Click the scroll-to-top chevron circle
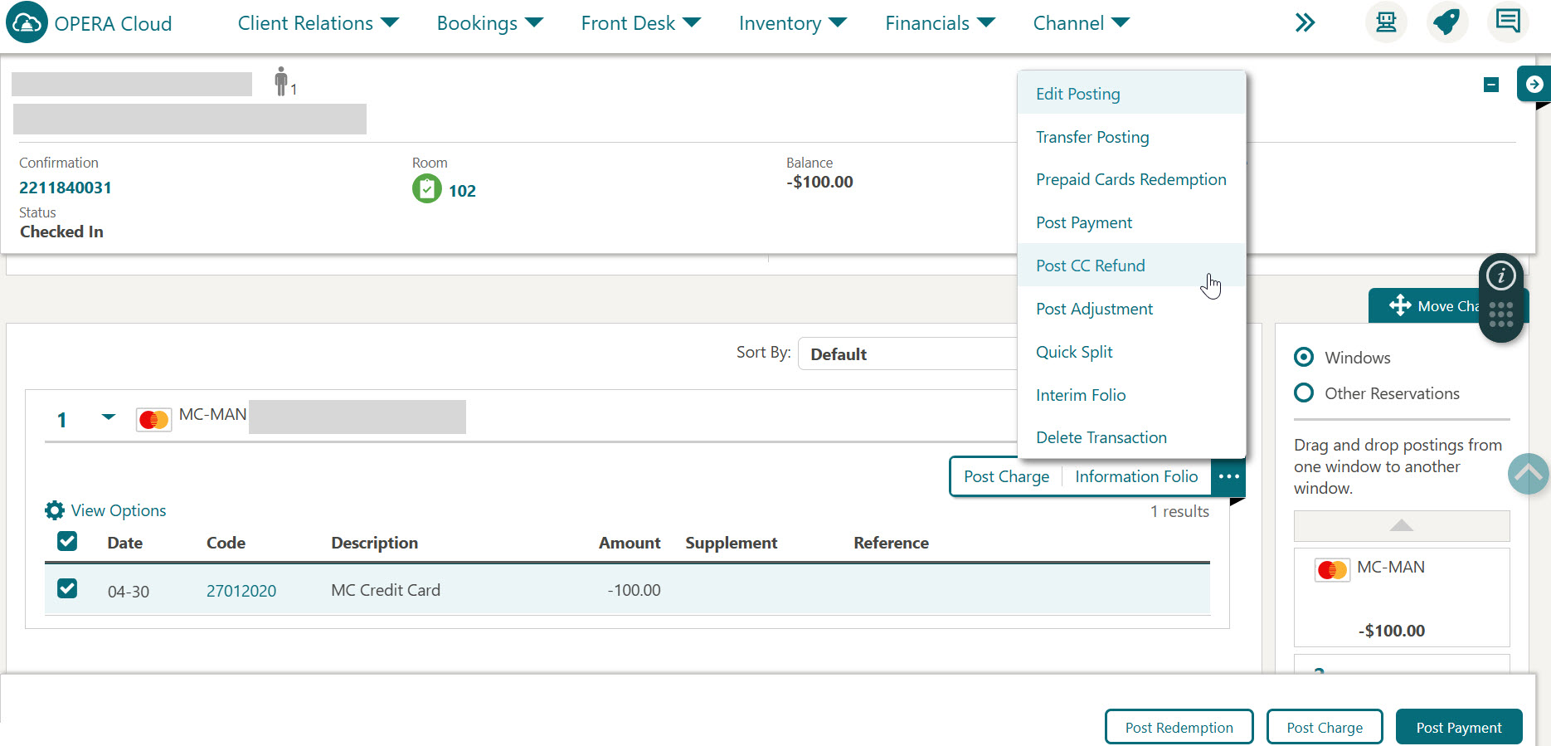 click(1528, 474)
